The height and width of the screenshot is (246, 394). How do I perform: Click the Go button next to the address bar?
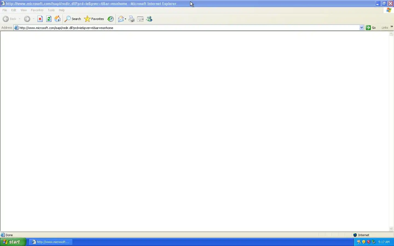(371, 28)
